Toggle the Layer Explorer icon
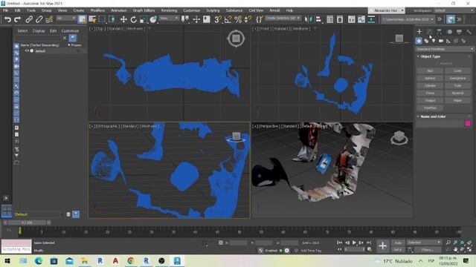 pos(340,20)
